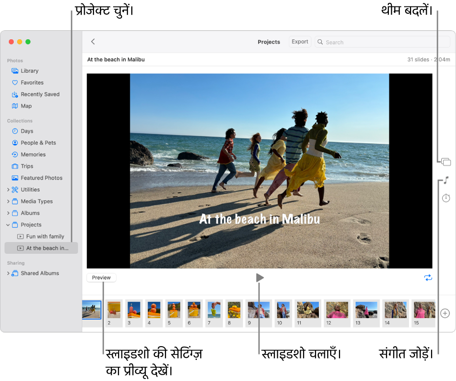
Task: Expand the Utilities chevron
Action: click(8, 190)
